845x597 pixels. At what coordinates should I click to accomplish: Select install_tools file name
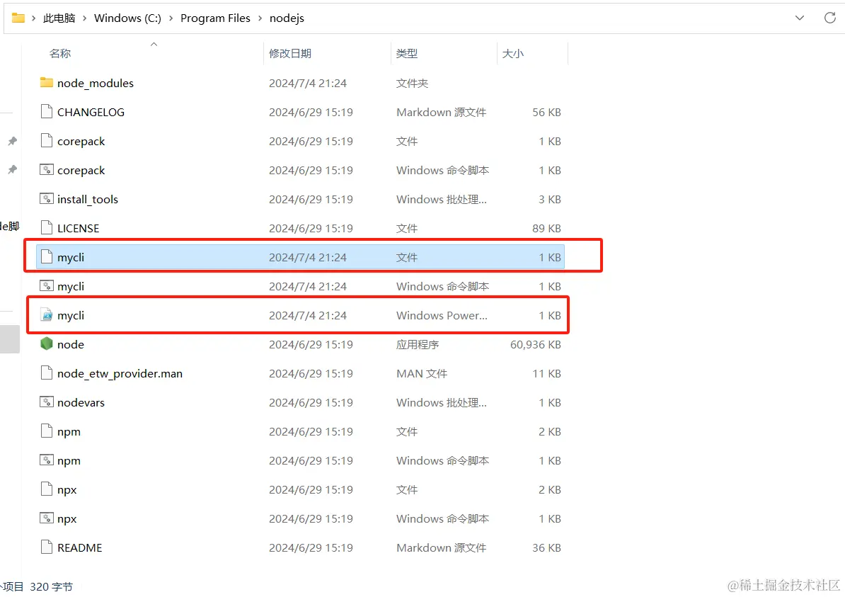point(88,200)
